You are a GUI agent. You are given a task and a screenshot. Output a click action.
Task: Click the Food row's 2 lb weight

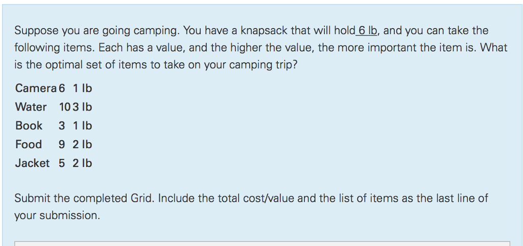(x=82, y=144)
